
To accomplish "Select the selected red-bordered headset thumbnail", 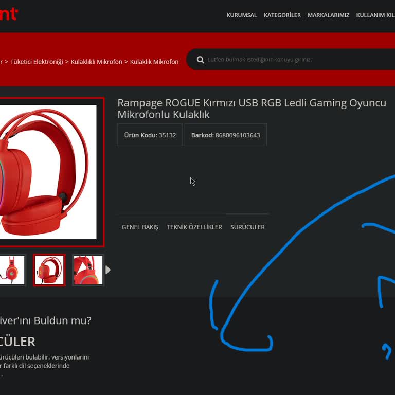I will (49, 270).
